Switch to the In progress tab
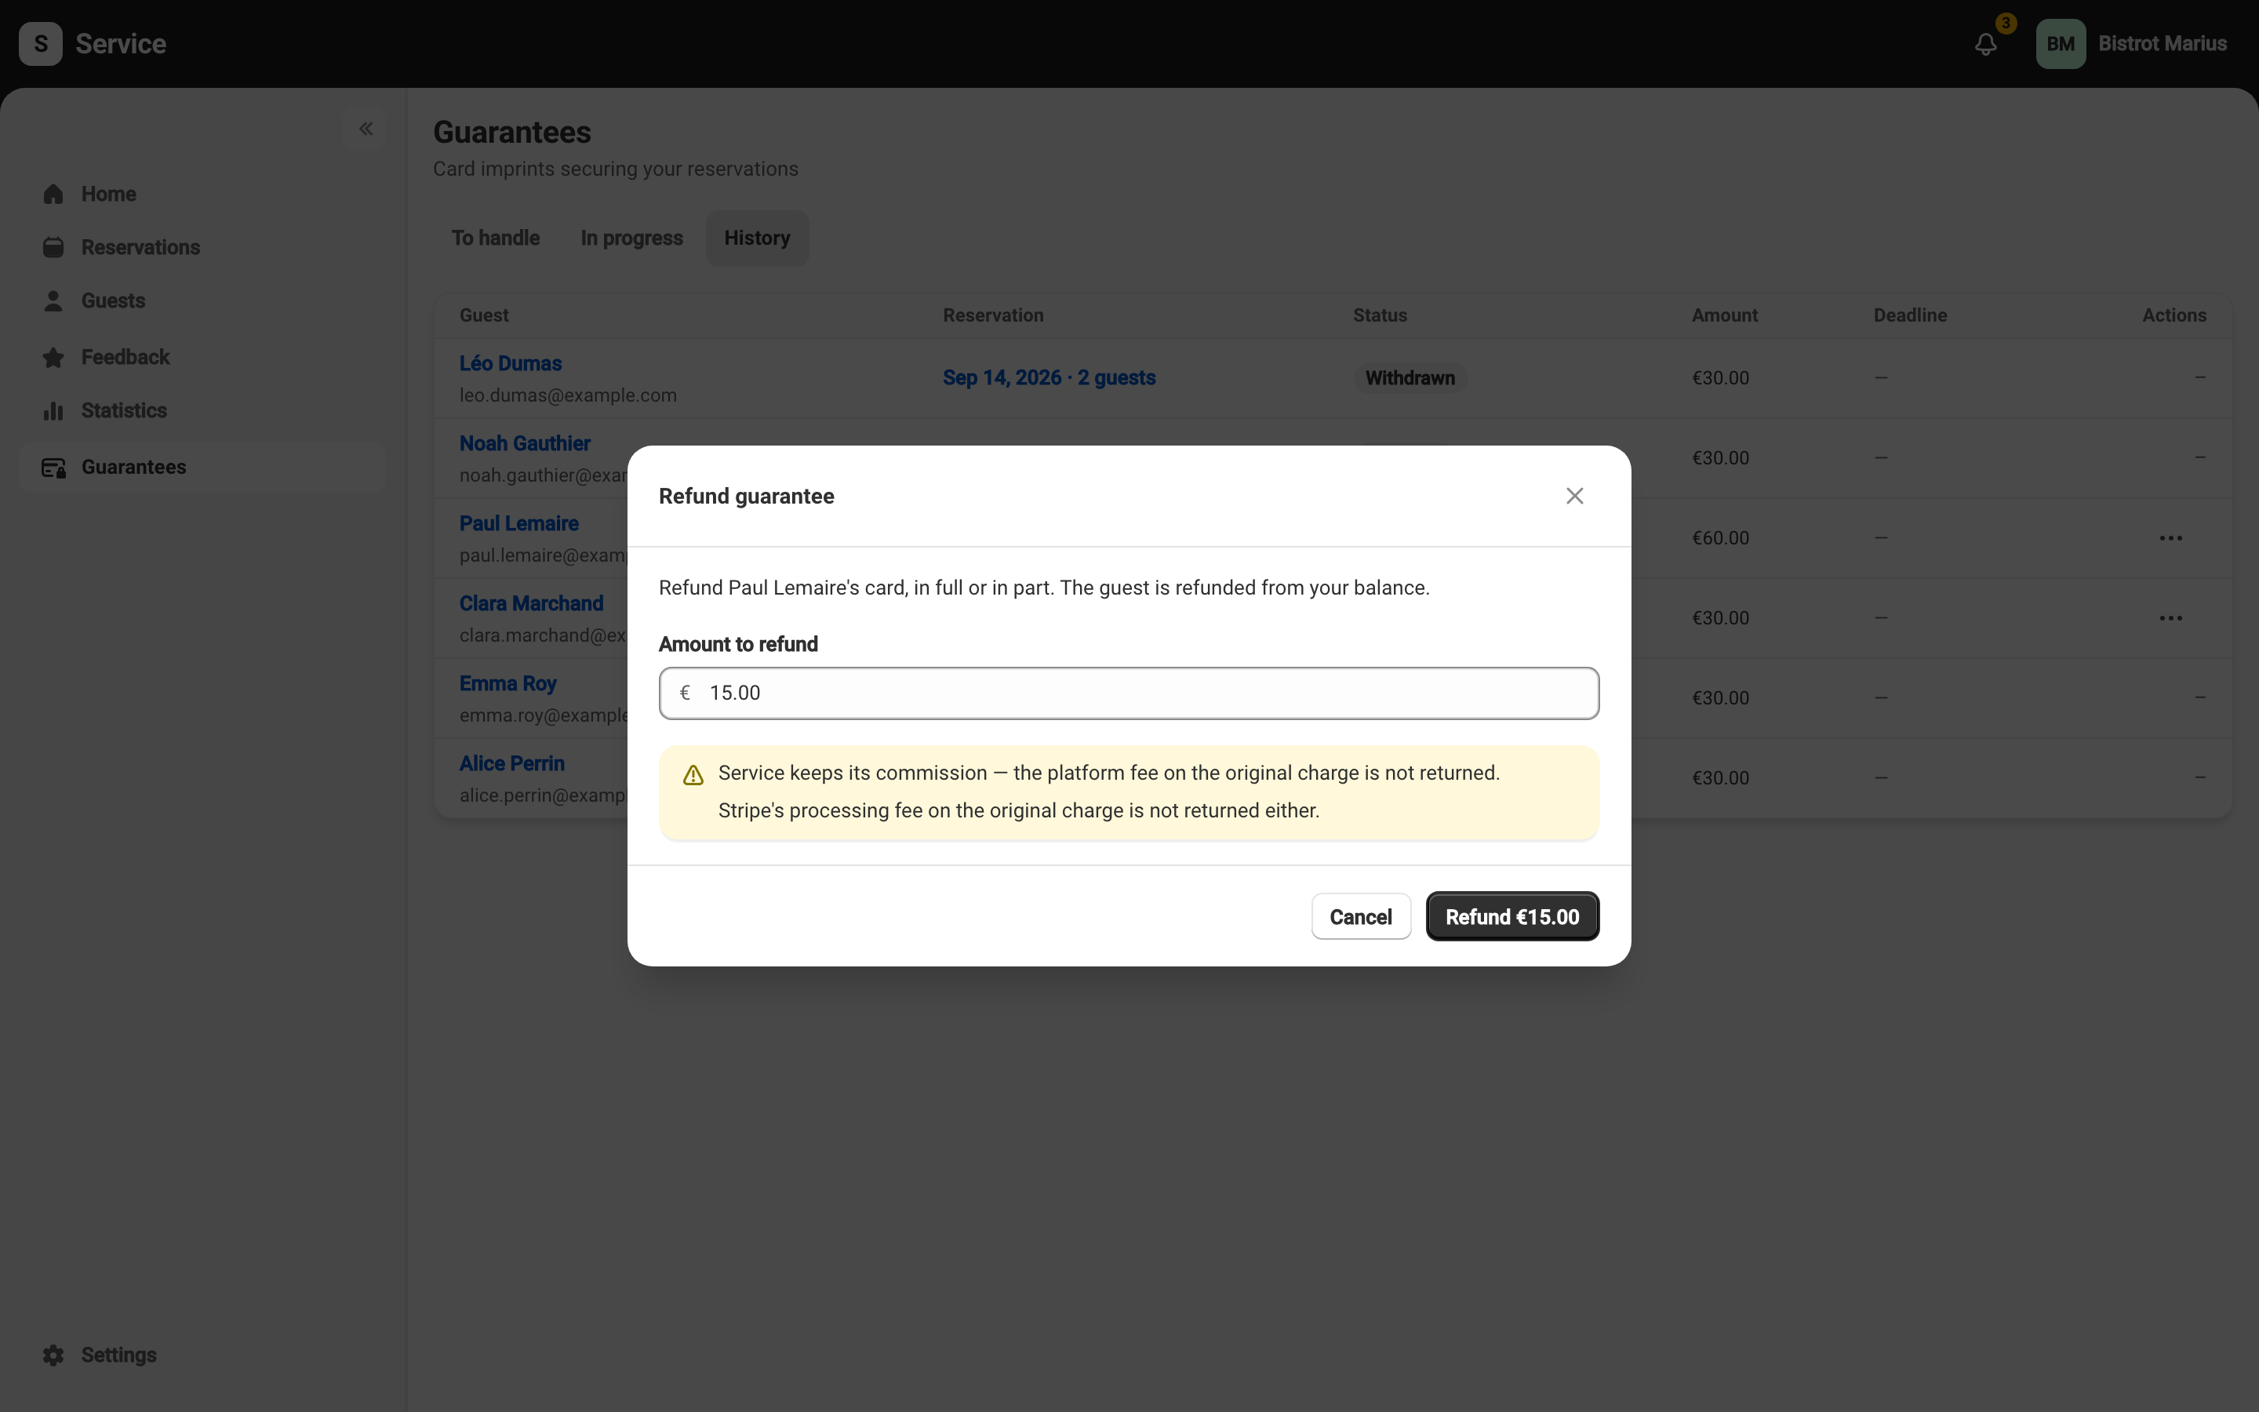This screenshot has width=2259, height=1412. [x=632, y=238]
